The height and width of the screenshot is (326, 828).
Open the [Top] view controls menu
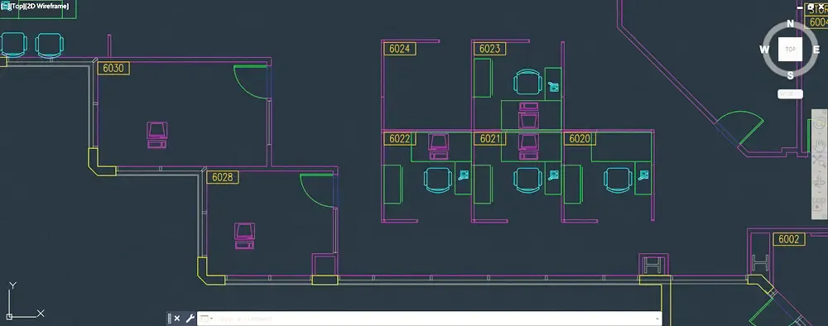(x=17, y=6)
